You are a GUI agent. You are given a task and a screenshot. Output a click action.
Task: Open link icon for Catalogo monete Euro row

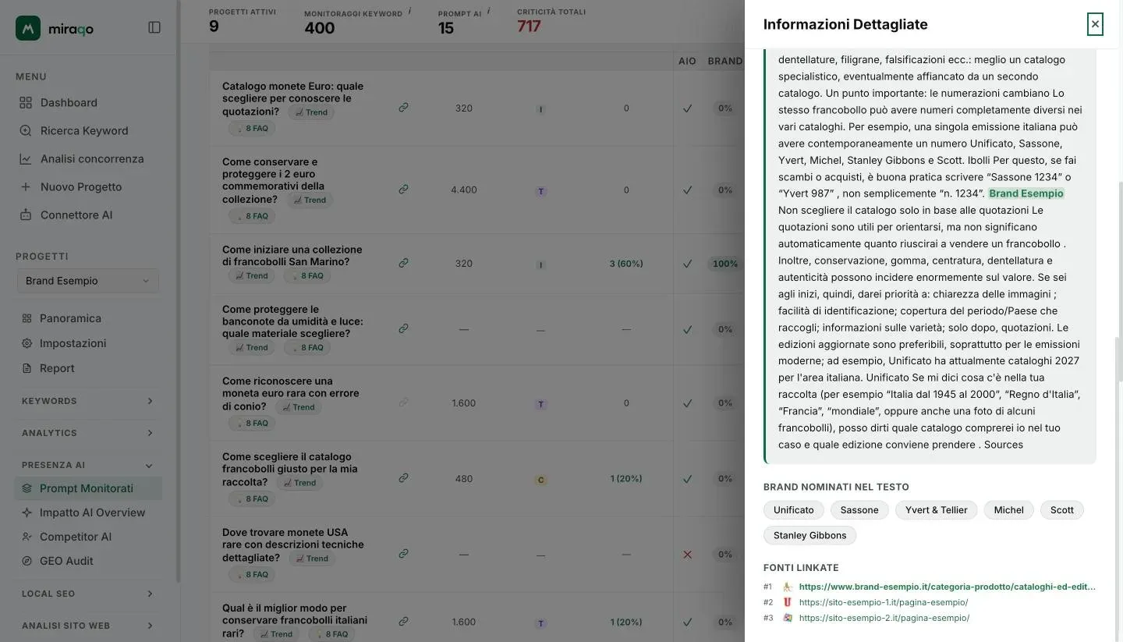click(403, 108)
